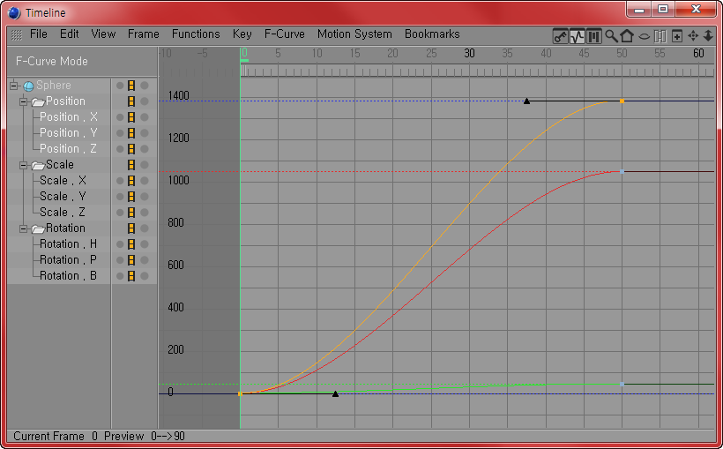Click the magnifying glass zoom icon
Screen dimensions: 723x449
click(x=611, y=36)
